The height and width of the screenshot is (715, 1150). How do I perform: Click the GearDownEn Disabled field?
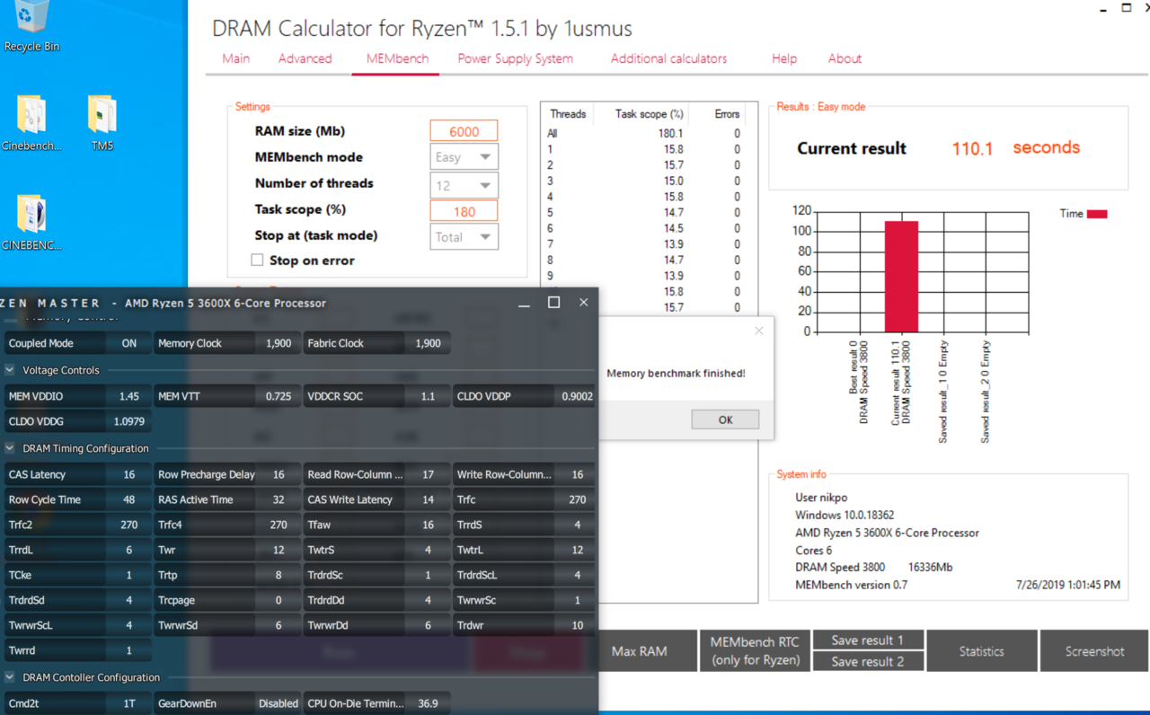pyautogui.click(x=227, y=703)
